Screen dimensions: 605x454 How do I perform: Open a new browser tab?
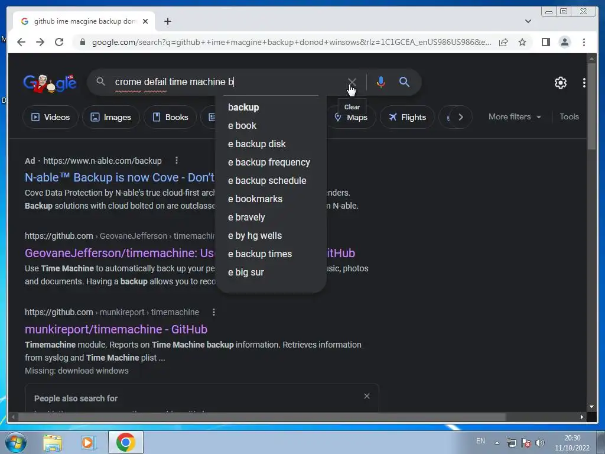[x=167, y=21]
